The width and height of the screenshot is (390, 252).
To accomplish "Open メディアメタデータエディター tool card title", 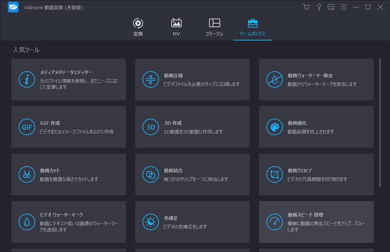I will click(66, 72).
